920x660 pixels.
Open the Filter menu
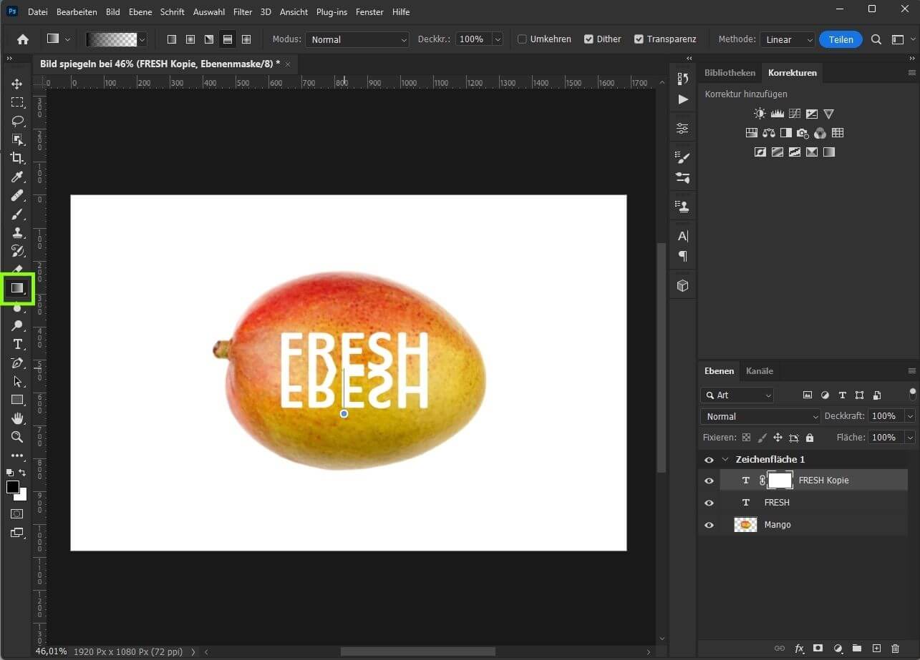click(x=242, y=11)
